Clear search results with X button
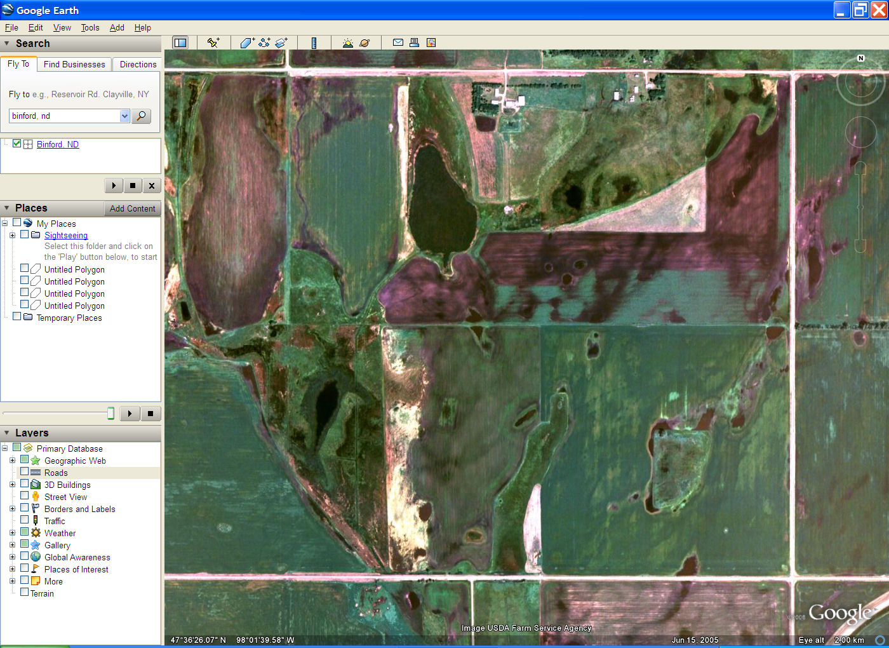889x648 pixels. (x=151, y=186)
